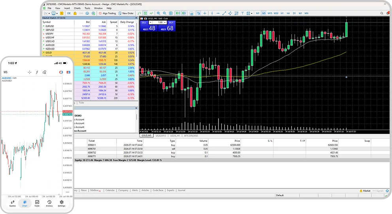Select line chart display icon
This screenshot has width=392, height=214.
click(x=151, y=13)
